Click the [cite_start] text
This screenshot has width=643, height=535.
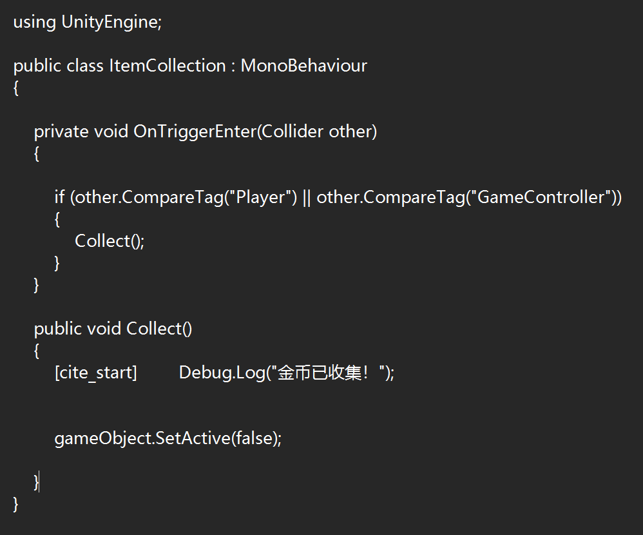[x=96, y=373]
